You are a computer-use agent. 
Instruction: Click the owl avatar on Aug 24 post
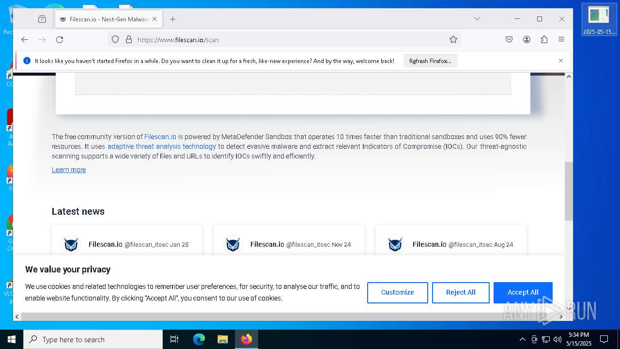pyautogui.click(x=395, y=244)
